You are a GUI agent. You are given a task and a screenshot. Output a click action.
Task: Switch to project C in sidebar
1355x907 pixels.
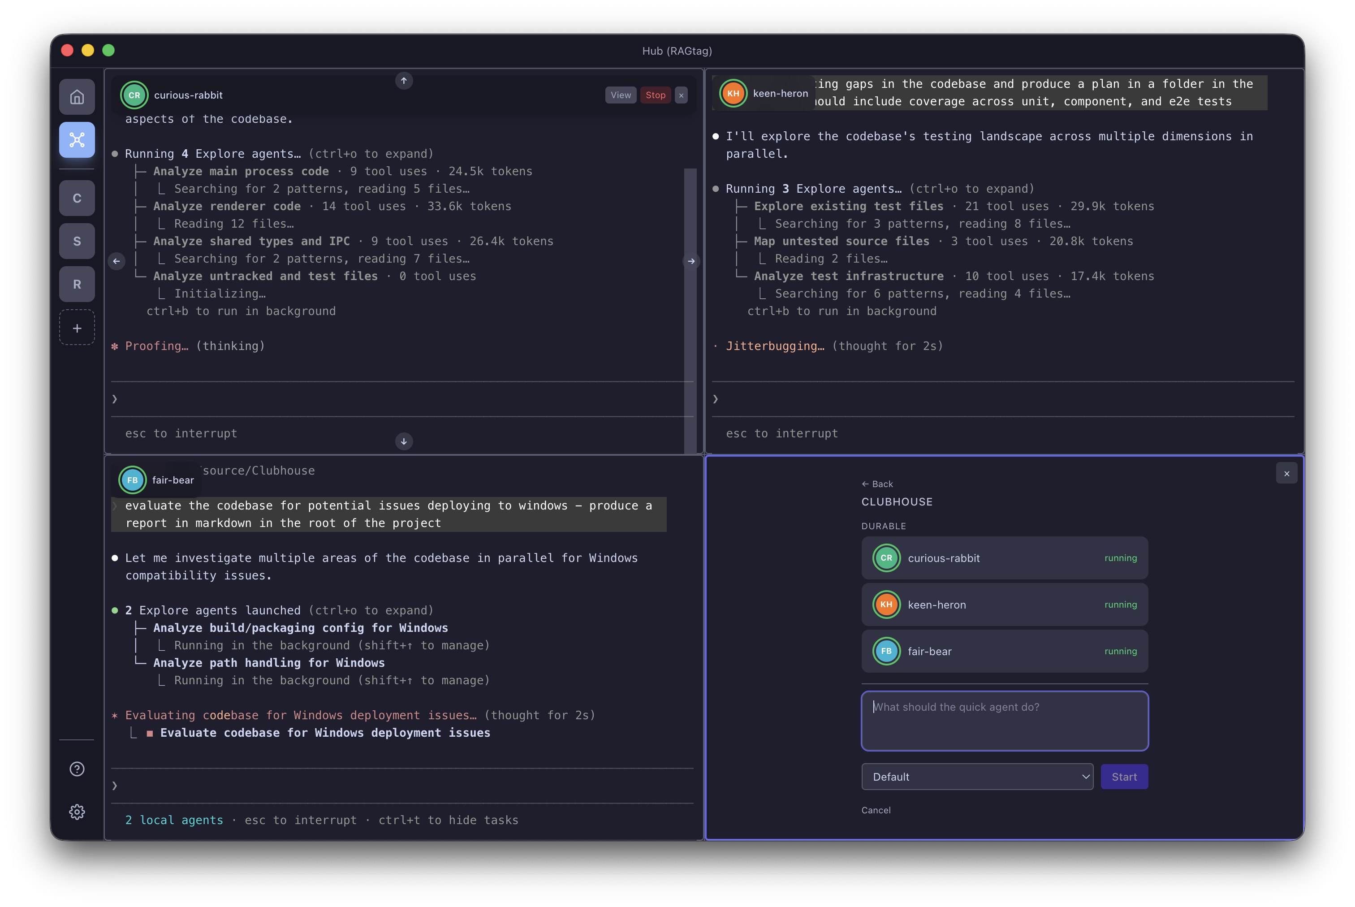click(x=77, y=199)
